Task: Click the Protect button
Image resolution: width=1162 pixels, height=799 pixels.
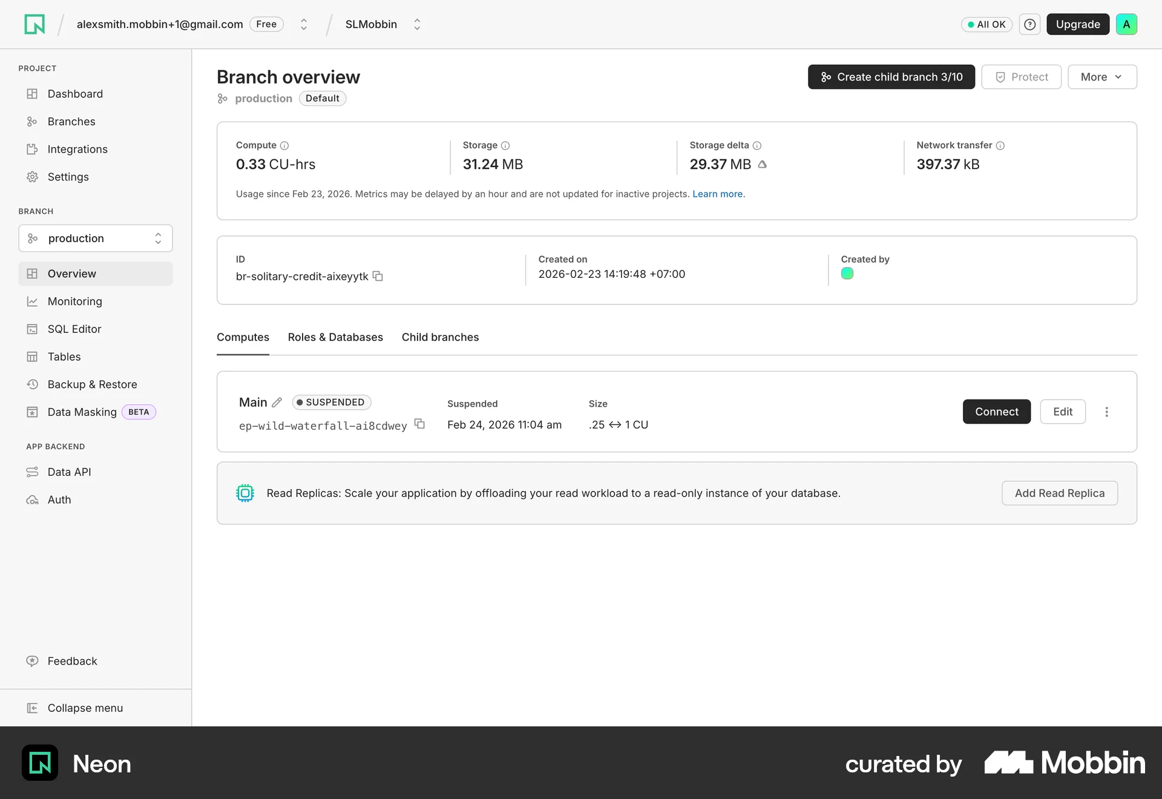Action: [1021, 77]
